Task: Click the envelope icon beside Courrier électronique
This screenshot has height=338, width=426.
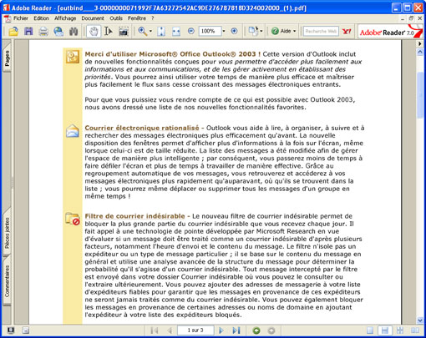Action: click(73, 131)
